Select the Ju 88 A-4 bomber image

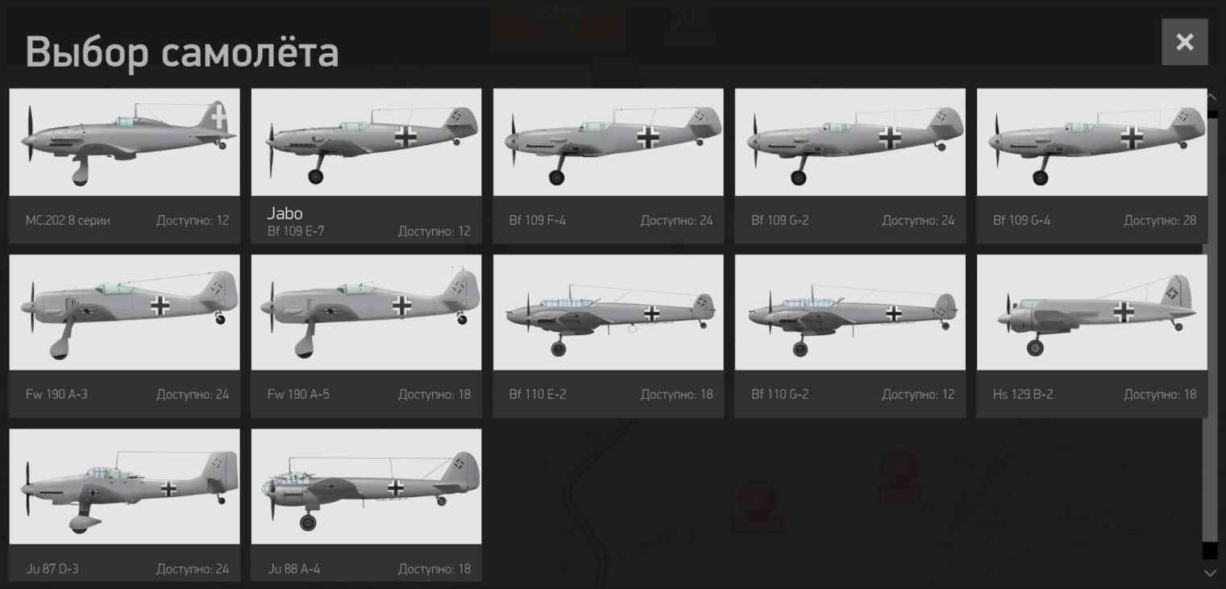[x=367, y=487]
